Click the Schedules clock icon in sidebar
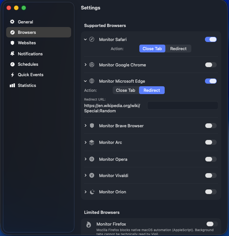The width and height of the screenshot is (229, 236). (x=12, y=64)
